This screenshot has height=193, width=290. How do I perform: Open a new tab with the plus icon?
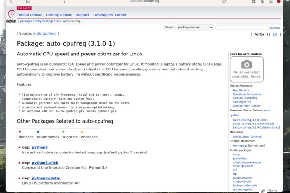click(x=28, y=1)
